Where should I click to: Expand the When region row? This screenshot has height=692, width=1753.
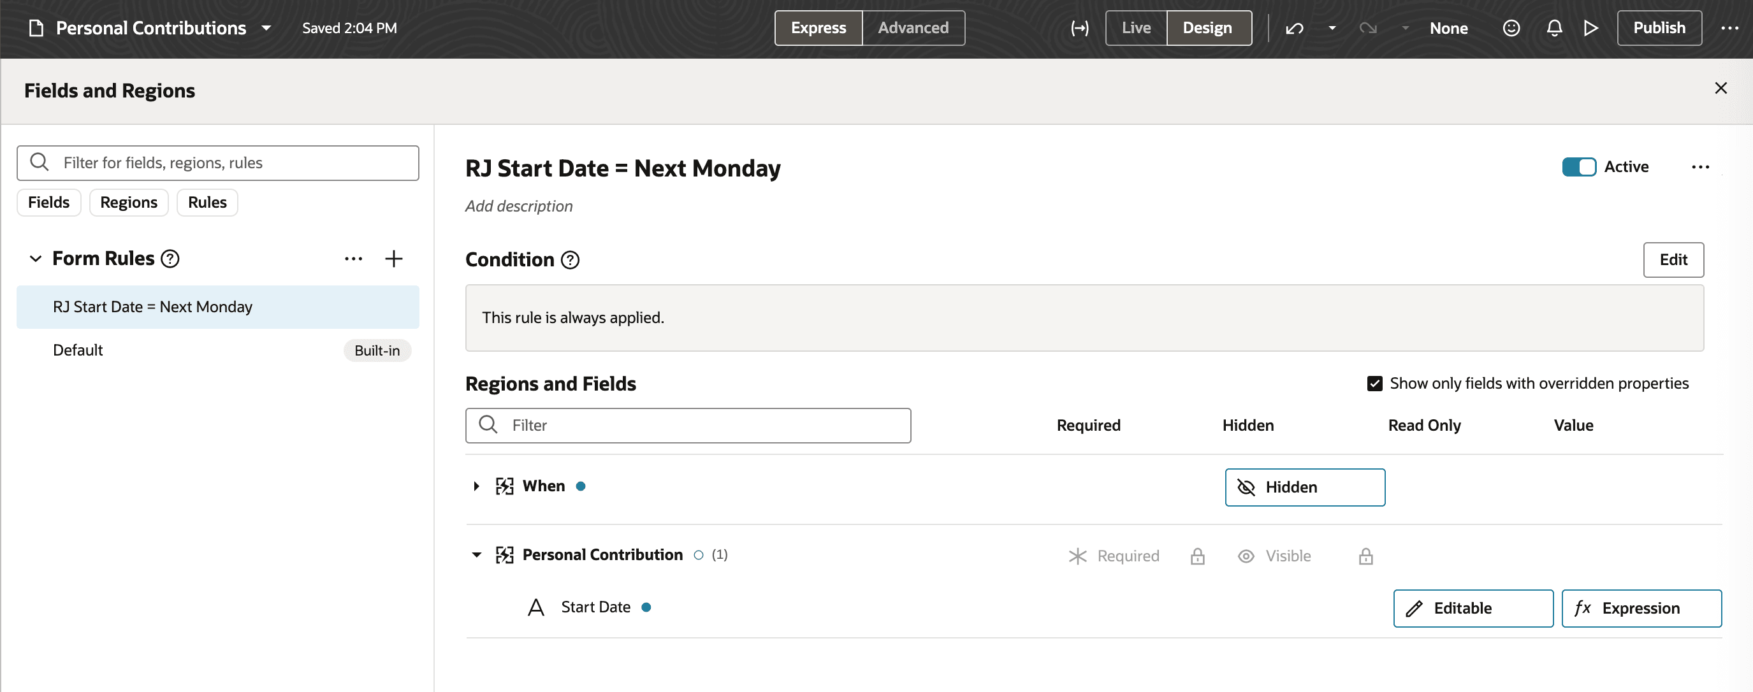click(x=476, y=487)
